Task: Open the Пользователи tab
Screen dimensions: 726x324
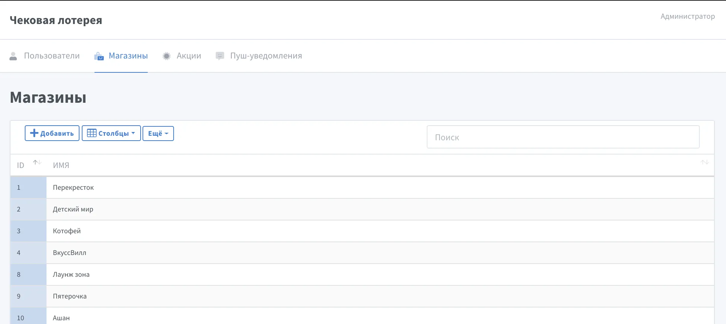Action: [x=52, y=56]
